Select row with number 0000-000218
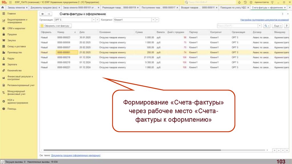292x164 pixels. 165,57
